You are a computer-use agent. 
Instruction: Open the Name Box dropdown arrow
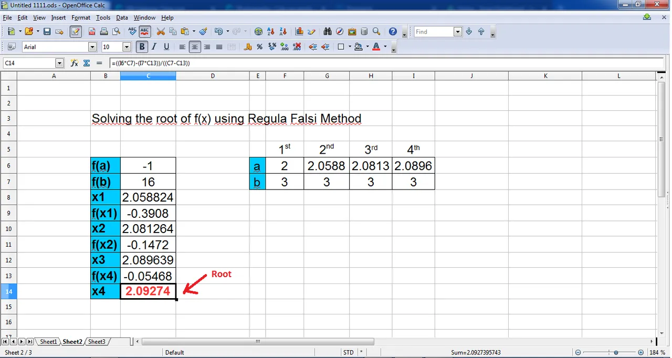click(59, 63)
